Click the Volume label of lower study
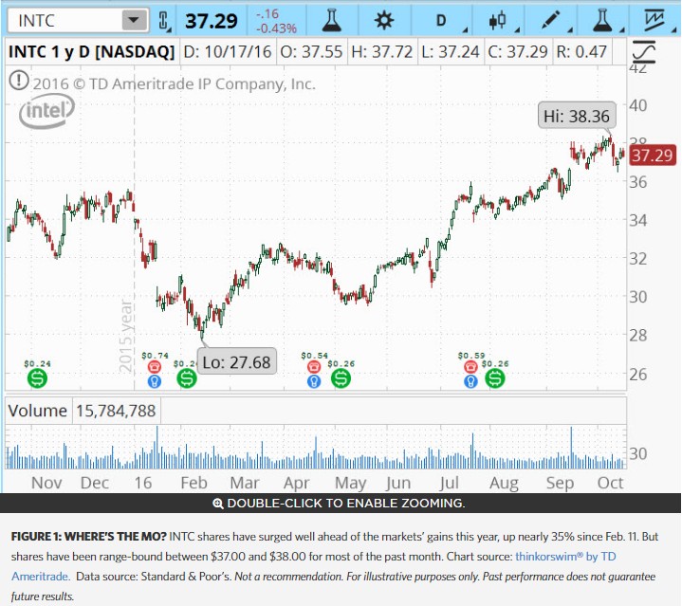Screen dimensions: 682x606 [37, 411]
